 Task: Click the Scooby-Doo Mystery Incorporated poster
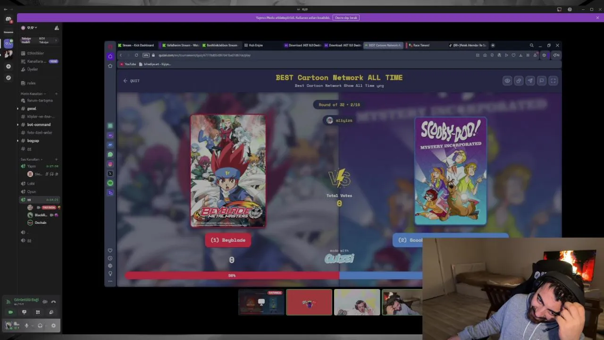coord(451,171)
